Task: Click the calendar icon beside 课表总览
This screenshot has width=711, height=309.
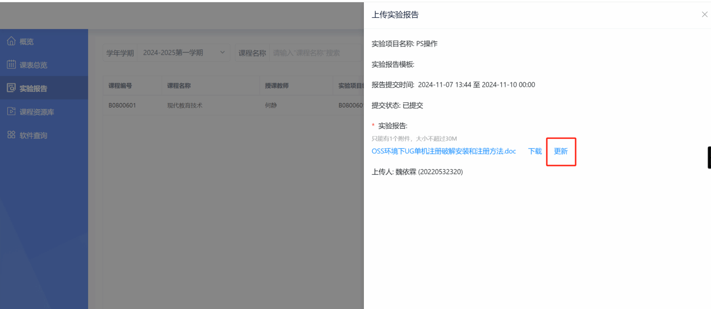Action: click(x=11, y=65)
